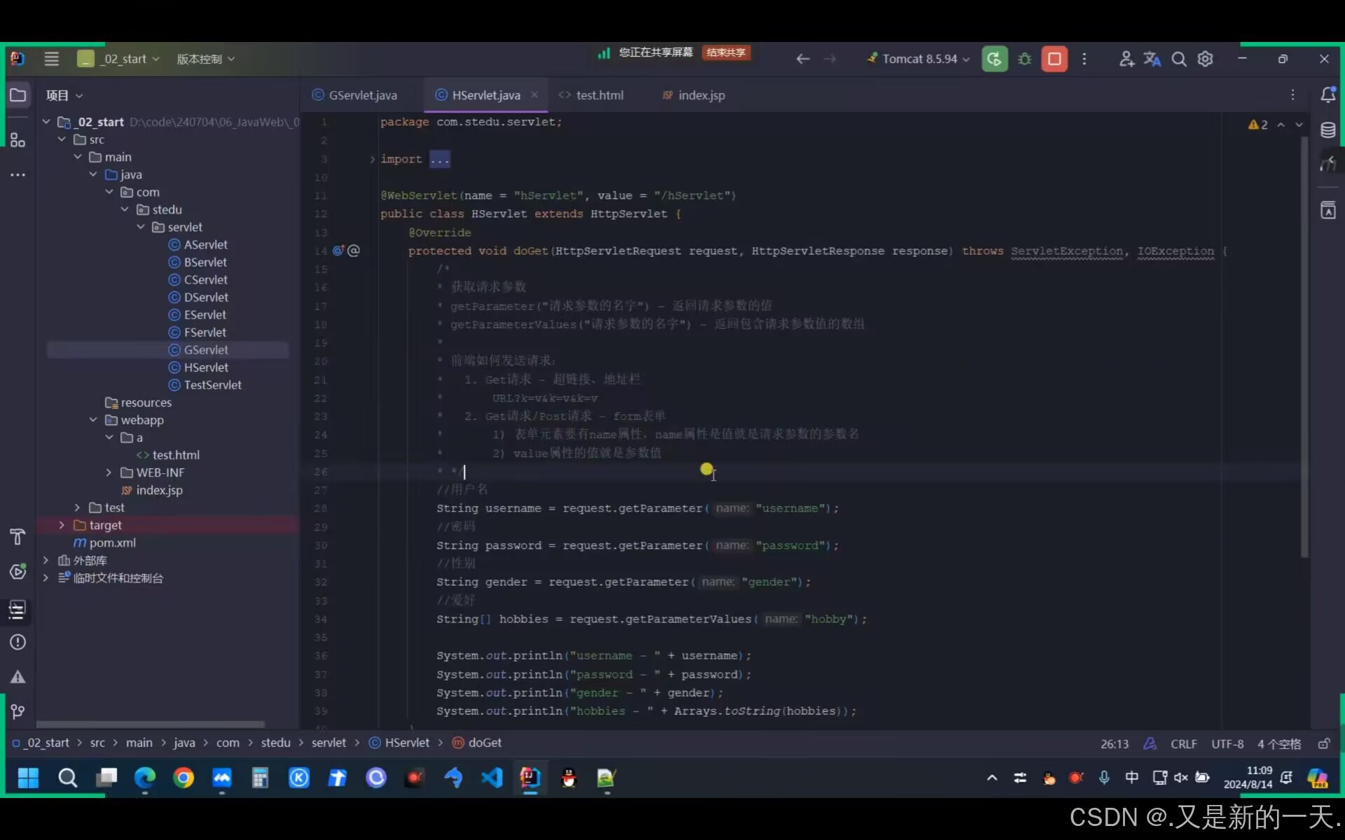Viewport: 1345px width, 840px height.
Task: Stop the running Tomcat server
Action: coord(1054,59)
